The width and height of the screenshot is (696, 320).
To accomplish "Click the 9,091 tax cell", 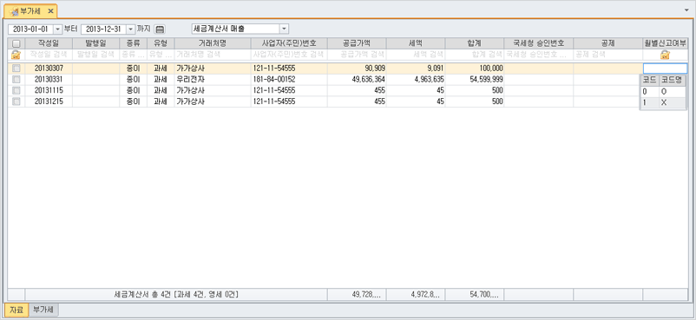I will coord(416,69).
